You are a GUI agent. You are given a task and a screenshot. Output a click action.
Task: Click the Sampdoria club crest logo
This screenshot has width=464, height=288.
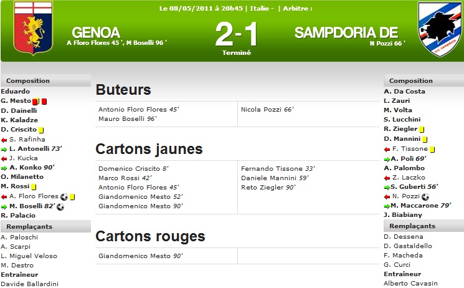click(440, 29)
